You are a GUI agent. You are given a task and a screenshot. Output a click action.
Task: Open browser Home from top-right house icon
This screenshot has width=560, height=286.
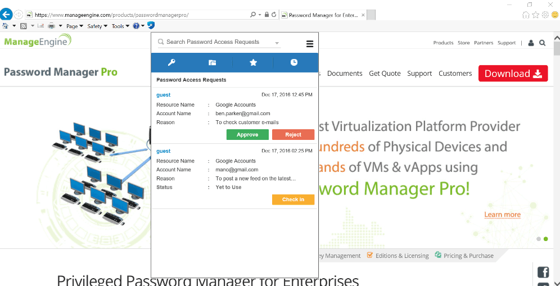[526, 15]
